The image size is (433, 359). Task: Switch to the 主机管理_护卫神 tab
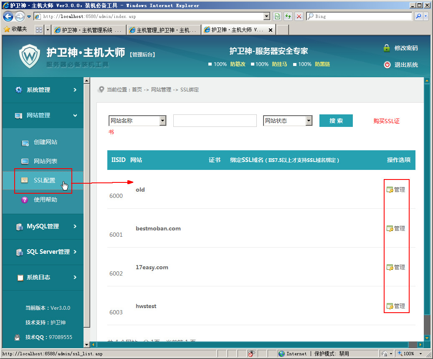click(x=164, y=30)
